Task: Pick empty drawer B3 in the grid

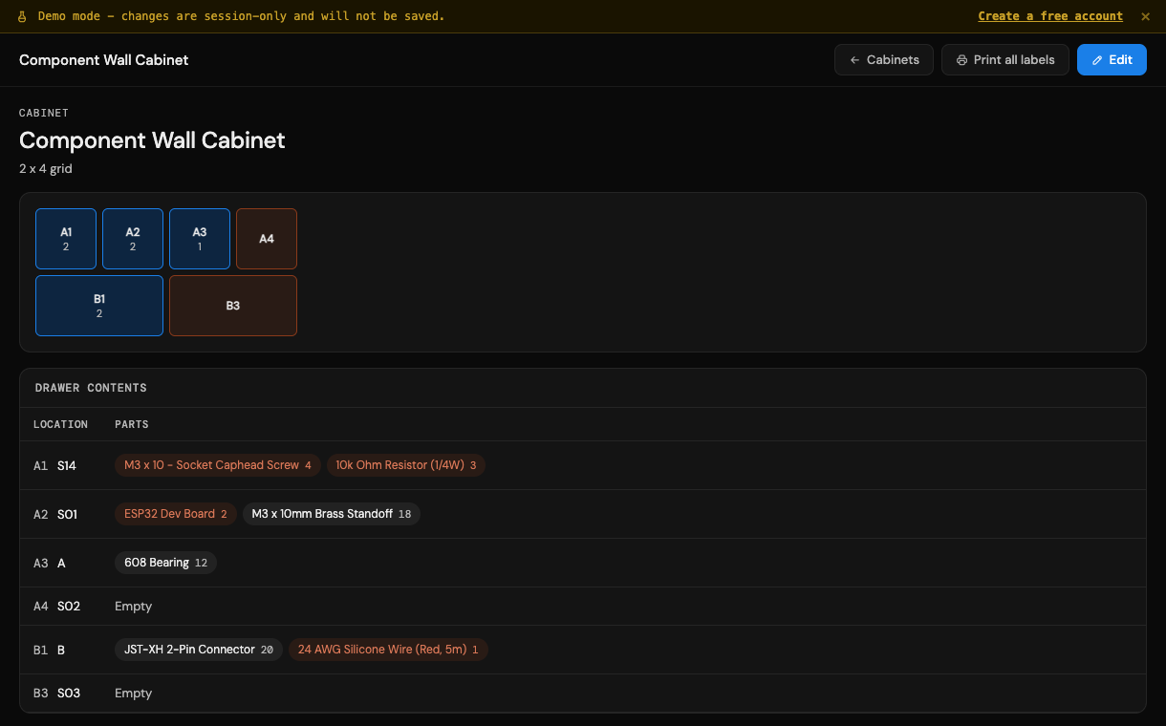Action: pos(233,306)
